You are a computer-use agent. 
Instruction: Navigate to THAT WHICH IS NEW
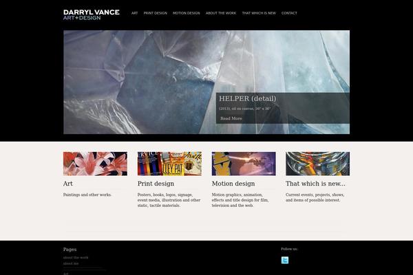[x=259, y=13]
